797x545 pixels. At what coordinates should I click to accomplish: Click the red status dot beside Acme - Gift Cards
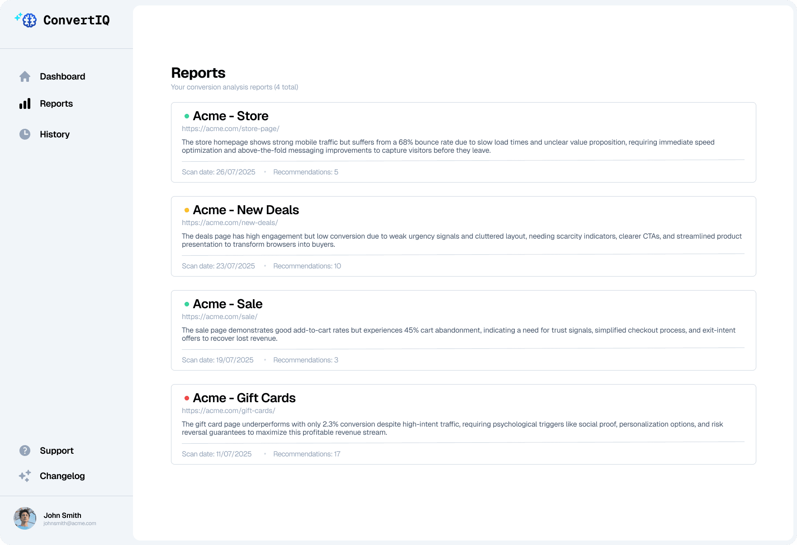[186, 398]
